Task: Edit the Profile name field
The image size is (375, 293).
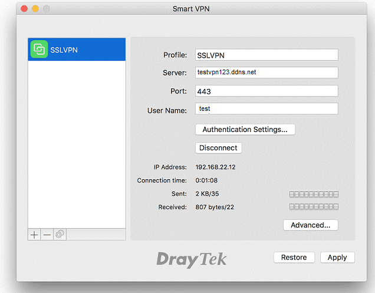Action: (267, 55)
